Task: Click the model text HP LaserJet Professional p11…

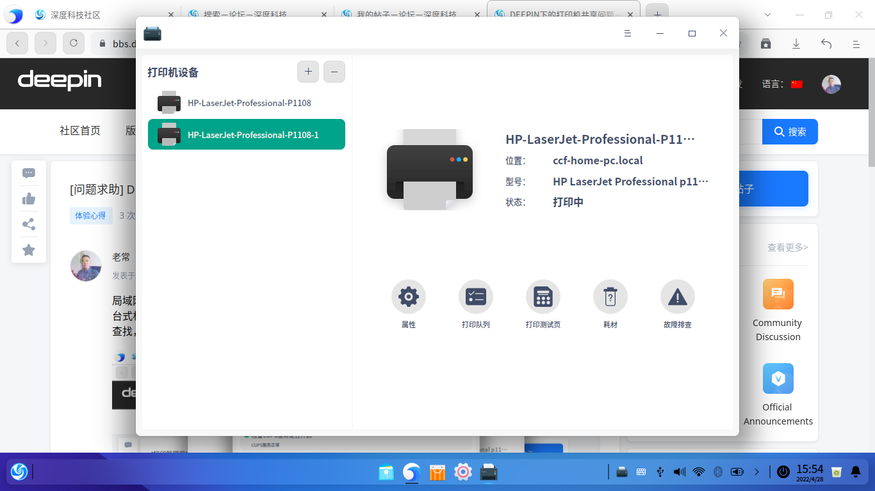Action: pos(630,182)
